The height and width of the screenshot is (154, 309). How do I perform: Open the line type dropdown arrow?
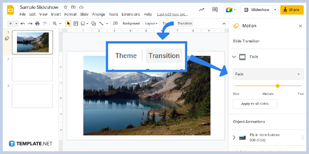(x=107, y=24)
